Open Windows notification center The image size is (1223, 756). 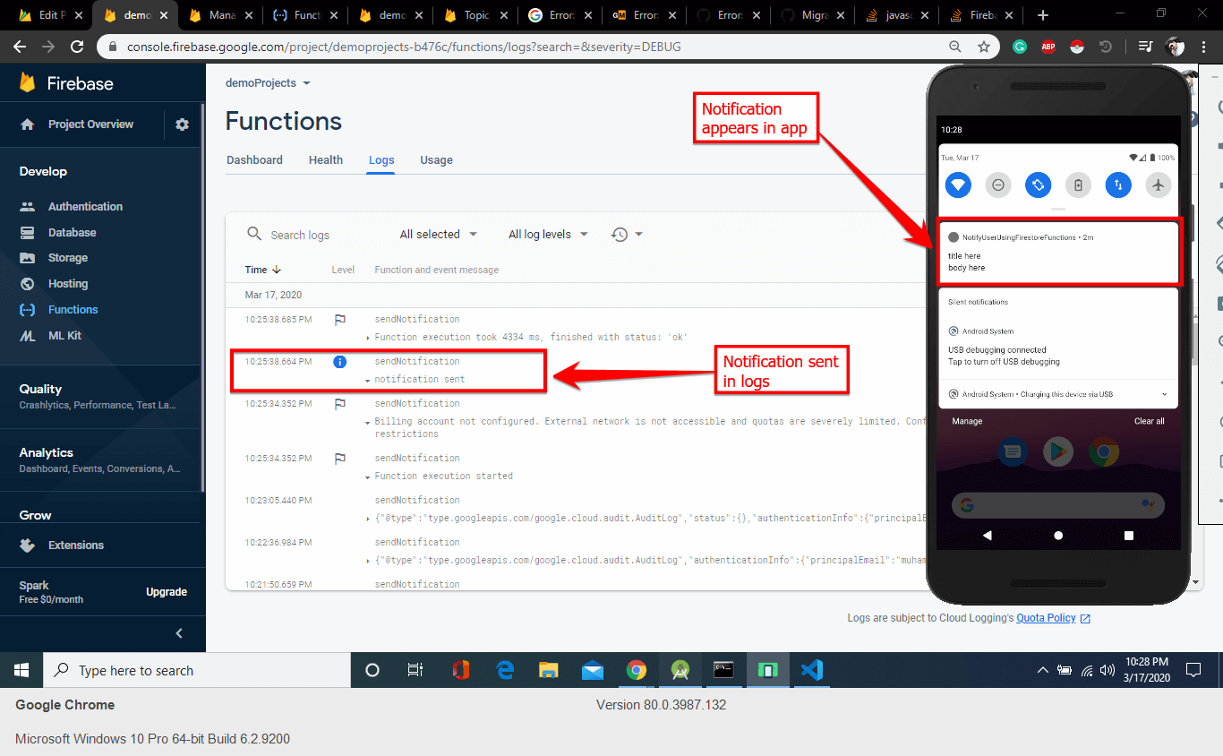click(x=1193, y=670)
